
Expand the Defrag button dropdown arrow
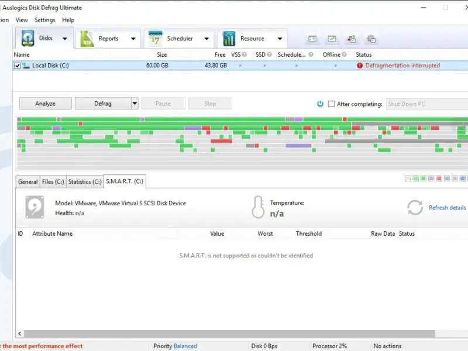(135, 104)
